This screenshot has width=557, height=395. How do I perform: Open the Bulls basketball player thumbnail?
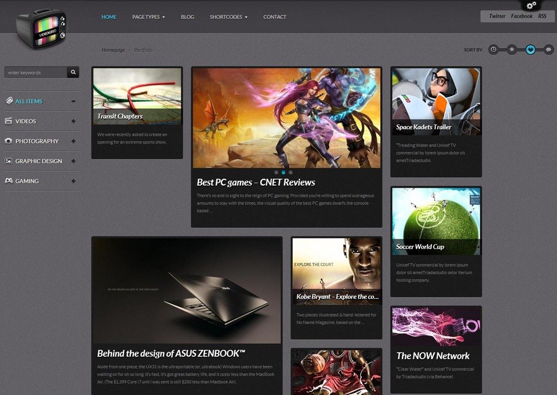pyautogui.click(x=336, y=372)
